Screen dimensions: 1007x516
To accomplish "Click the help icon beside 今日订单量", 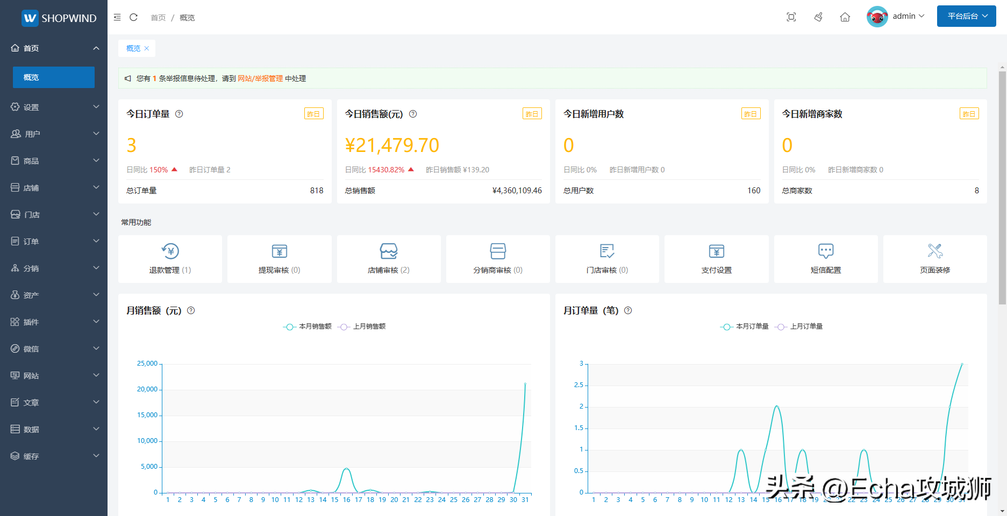I will (180, 114).
